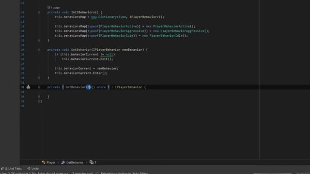Open the '1 usage' code lens link
310x174 pixels.
click(x=54, y=8)
